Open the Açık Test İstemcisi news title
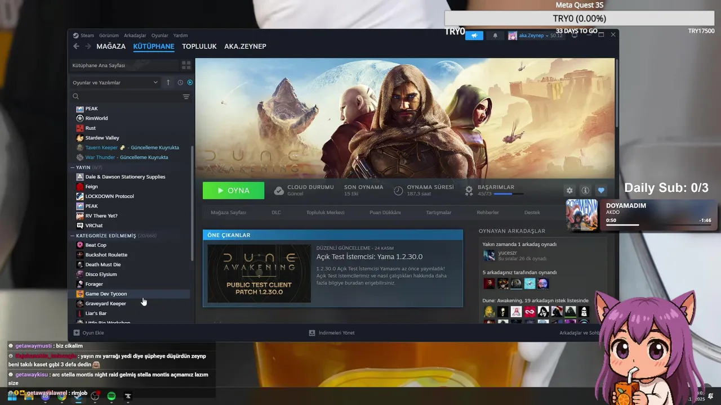The height and width of the screenshot is (405, 721). click(370, 257)
